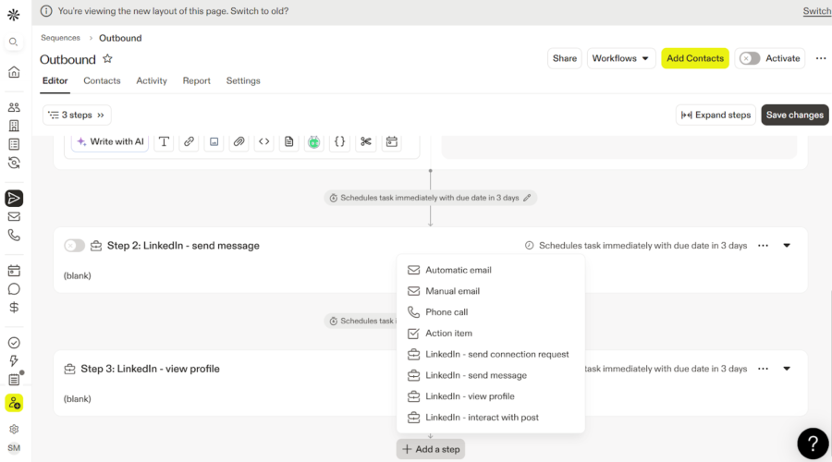Open the phone Calls sidebar icon

coord(14,235)
